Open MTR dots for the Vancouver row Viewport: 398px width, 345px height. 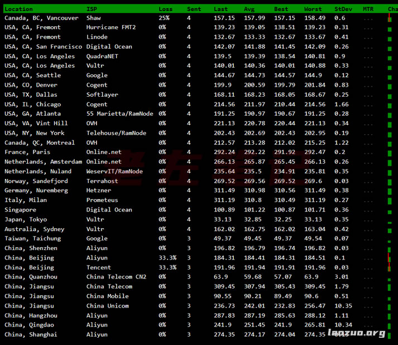click(368, 19)
